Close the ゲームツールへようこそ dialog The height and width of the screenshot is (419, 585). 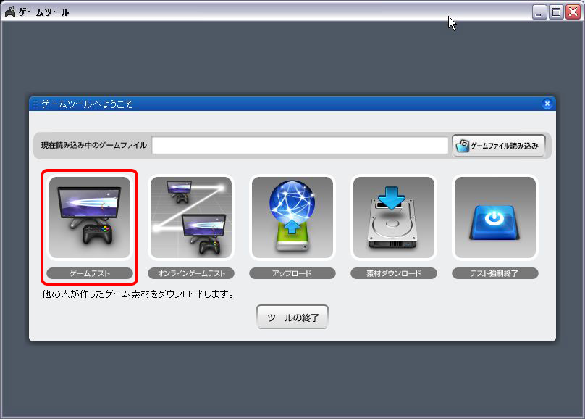click(x=547, y=104)
